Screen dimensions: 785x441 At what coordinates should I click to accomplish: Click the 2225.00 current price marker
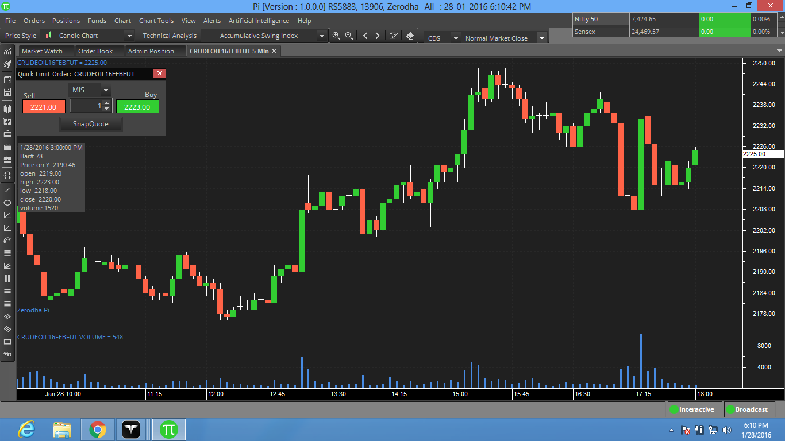(x=763, y=154)
